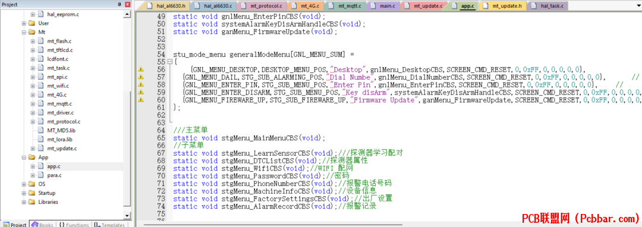Expand the mt_task.c node
The width and height of the screenshot is (642, 227).
[x=33, y=68]
